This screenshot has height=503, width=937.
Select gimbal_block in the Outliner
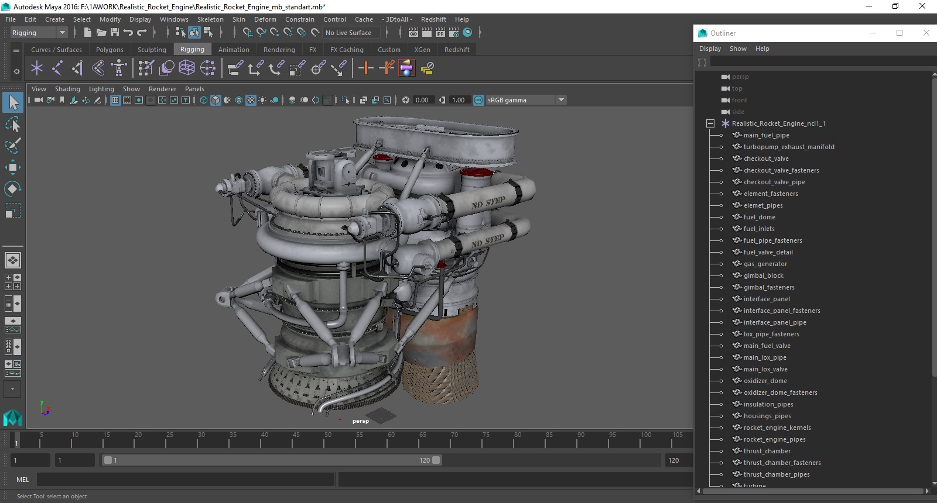(x=763, y=275)
